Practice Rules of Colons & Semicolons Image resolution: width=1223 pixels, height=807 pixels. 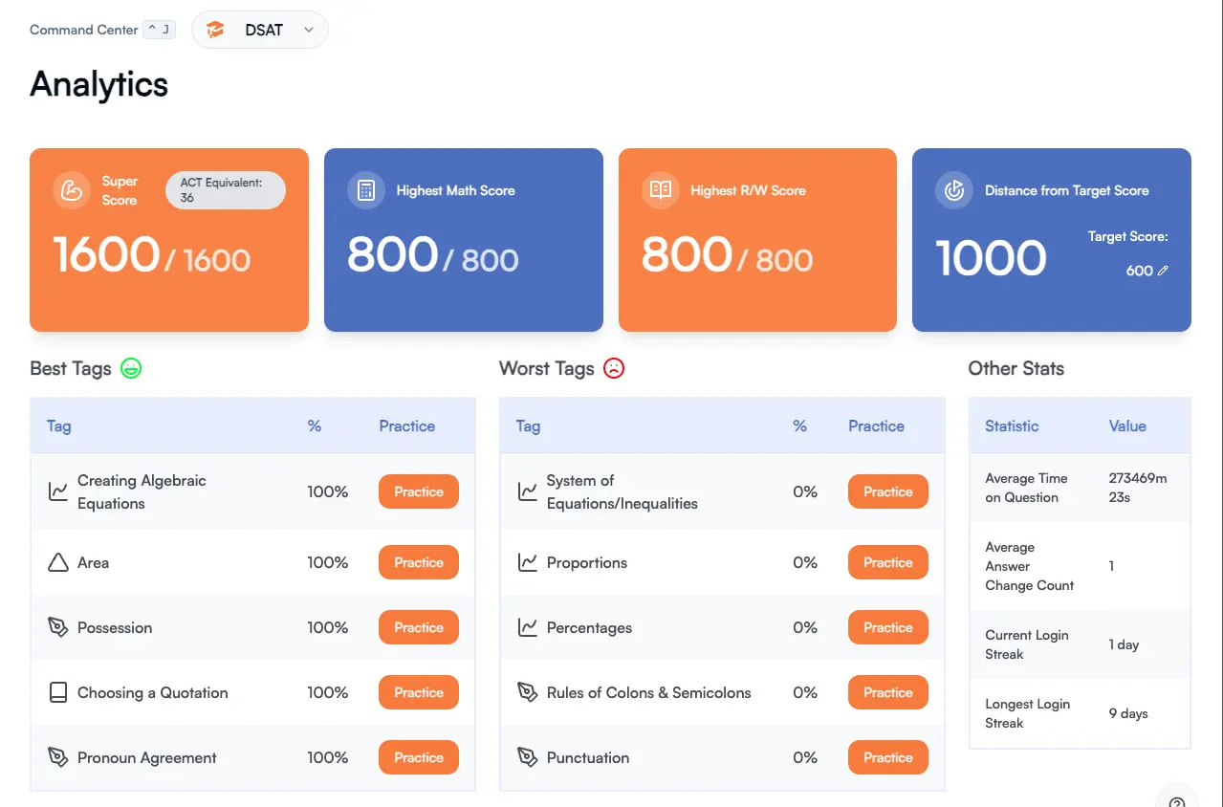point(887,692)
